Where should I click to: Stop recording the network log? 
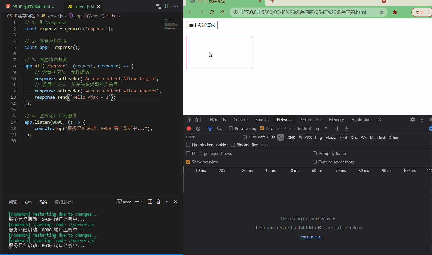tap(189, 128)
